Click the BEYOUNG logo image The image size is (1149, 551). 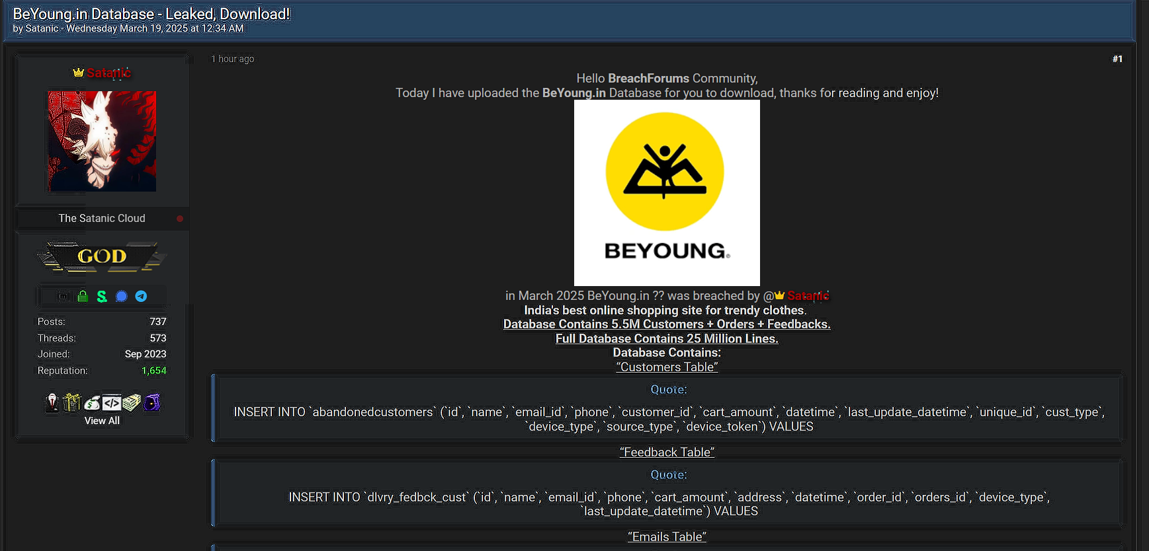pyautogui.click(x=667, y=193)
